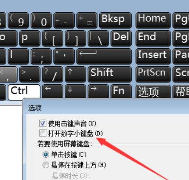The height and width of the screenshot is (180, 189).
Task: Select 单击按键 radio button
Action: click(46, 154)
